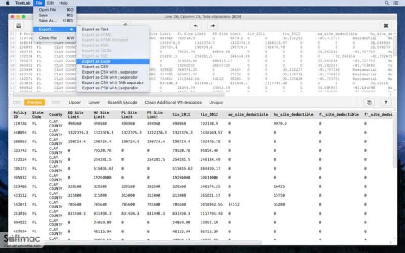Click the tiv_2012 value 792148.9

click(209, 124)
